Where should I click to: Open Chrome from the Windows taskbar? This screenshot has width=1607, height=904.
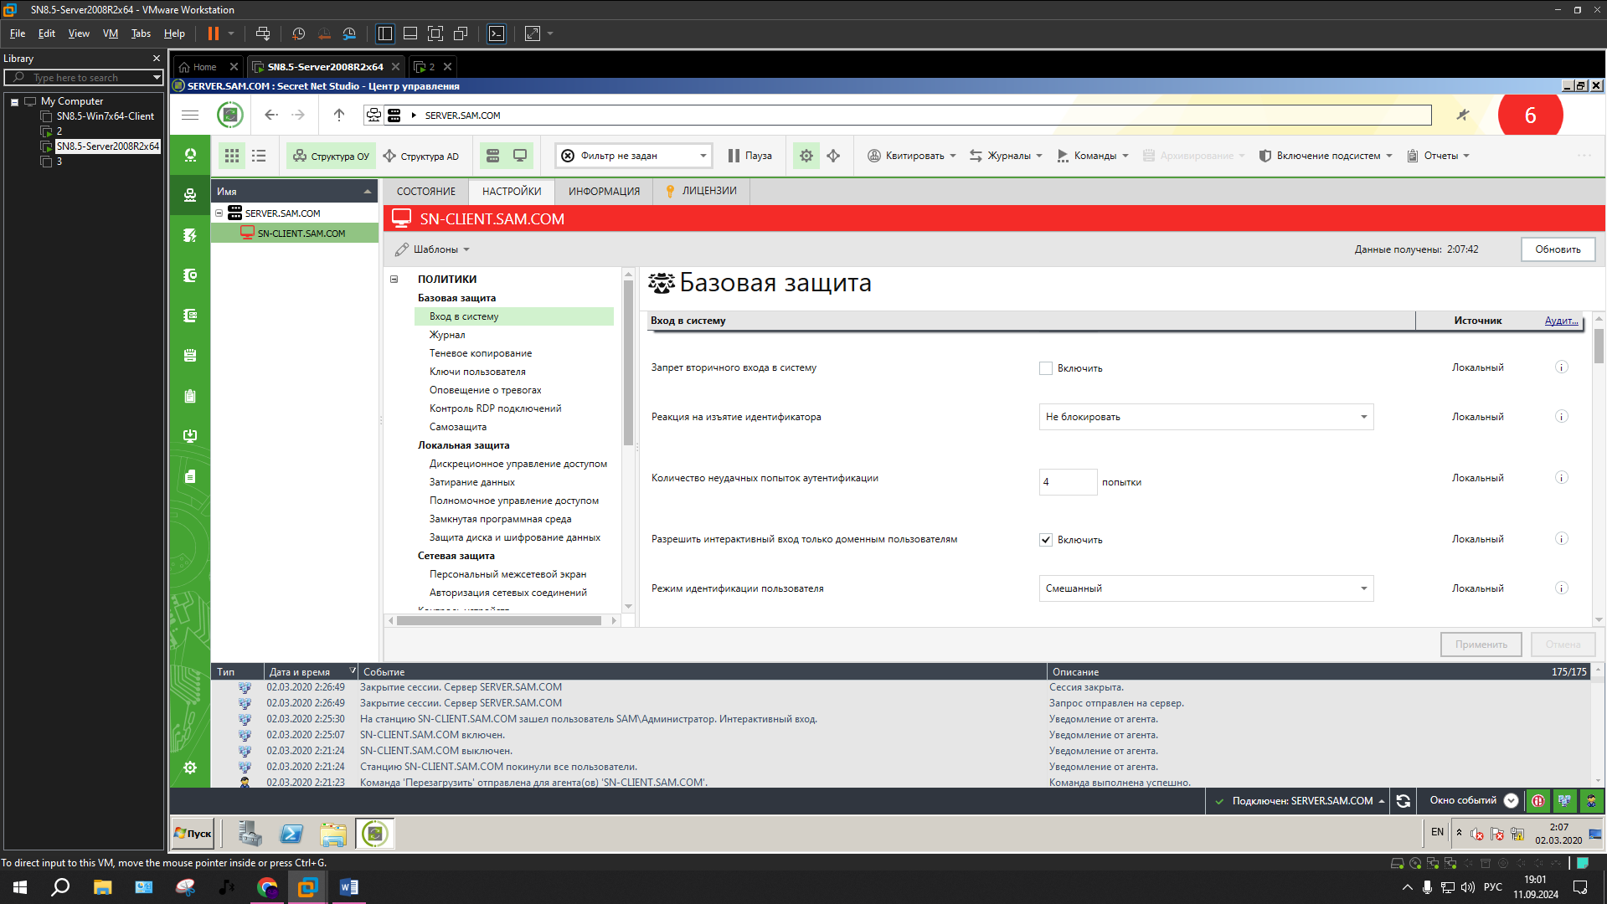click(267, 887)
